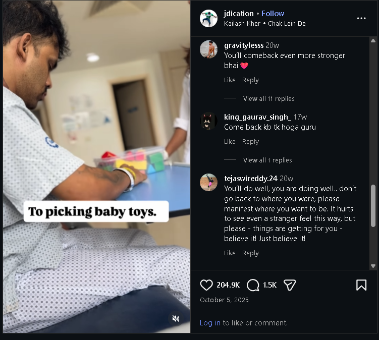Open comments via the speech bubble icon
Viewport: 379px width, 340px height.
[x=253, y=285]
